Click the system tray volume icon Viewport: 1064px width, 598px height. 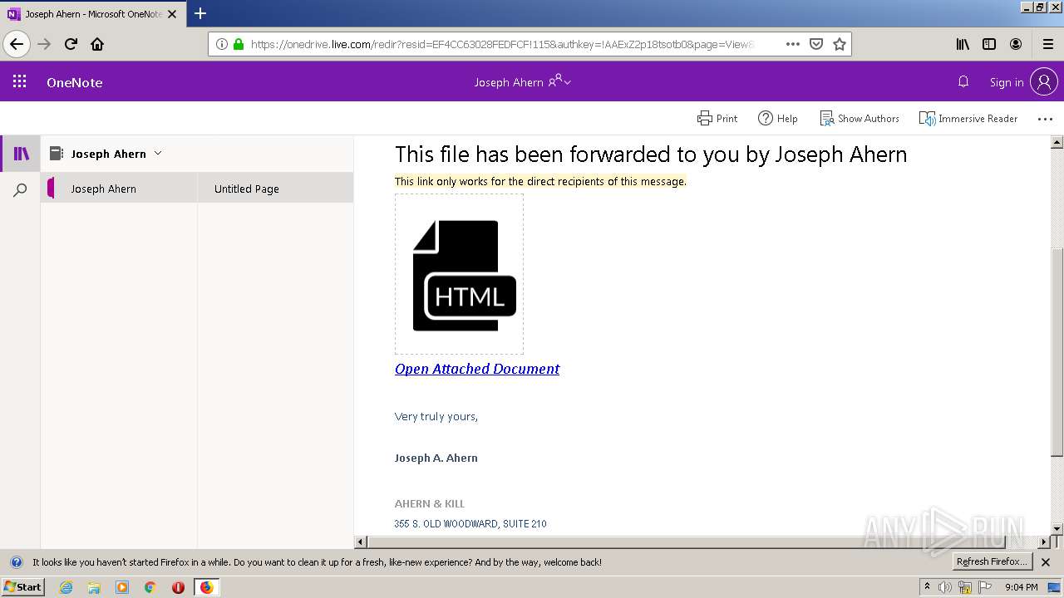click(x=945, y=587)
